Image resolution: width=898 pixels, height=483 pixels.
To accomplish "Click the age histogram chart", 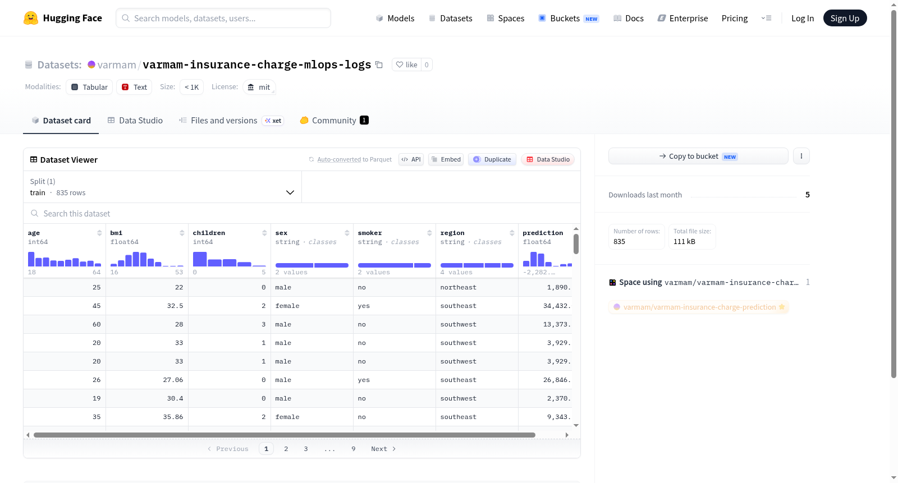I will point(65,259).
